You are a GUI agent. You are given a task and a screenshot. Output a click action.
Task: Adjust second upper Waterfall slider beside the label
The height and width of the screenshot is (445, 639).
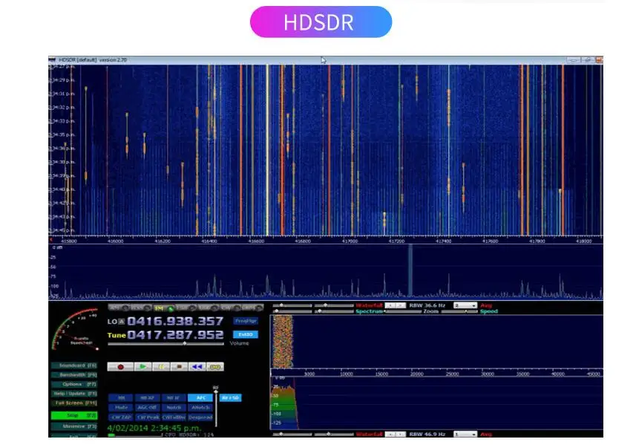334,305
